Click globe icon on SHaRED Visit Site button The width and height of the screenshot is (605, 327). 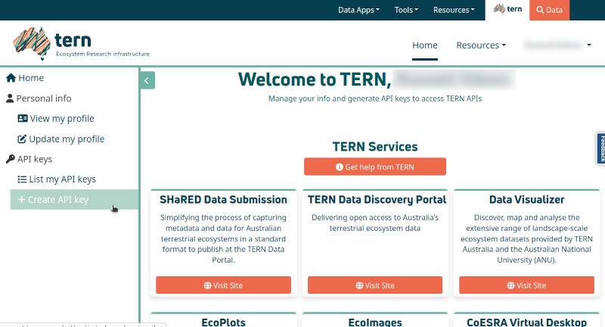click(207, 285)
